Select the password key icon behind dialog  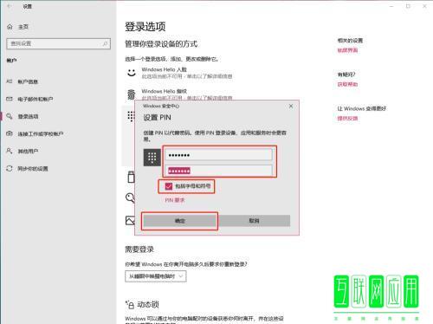(130, 198)
